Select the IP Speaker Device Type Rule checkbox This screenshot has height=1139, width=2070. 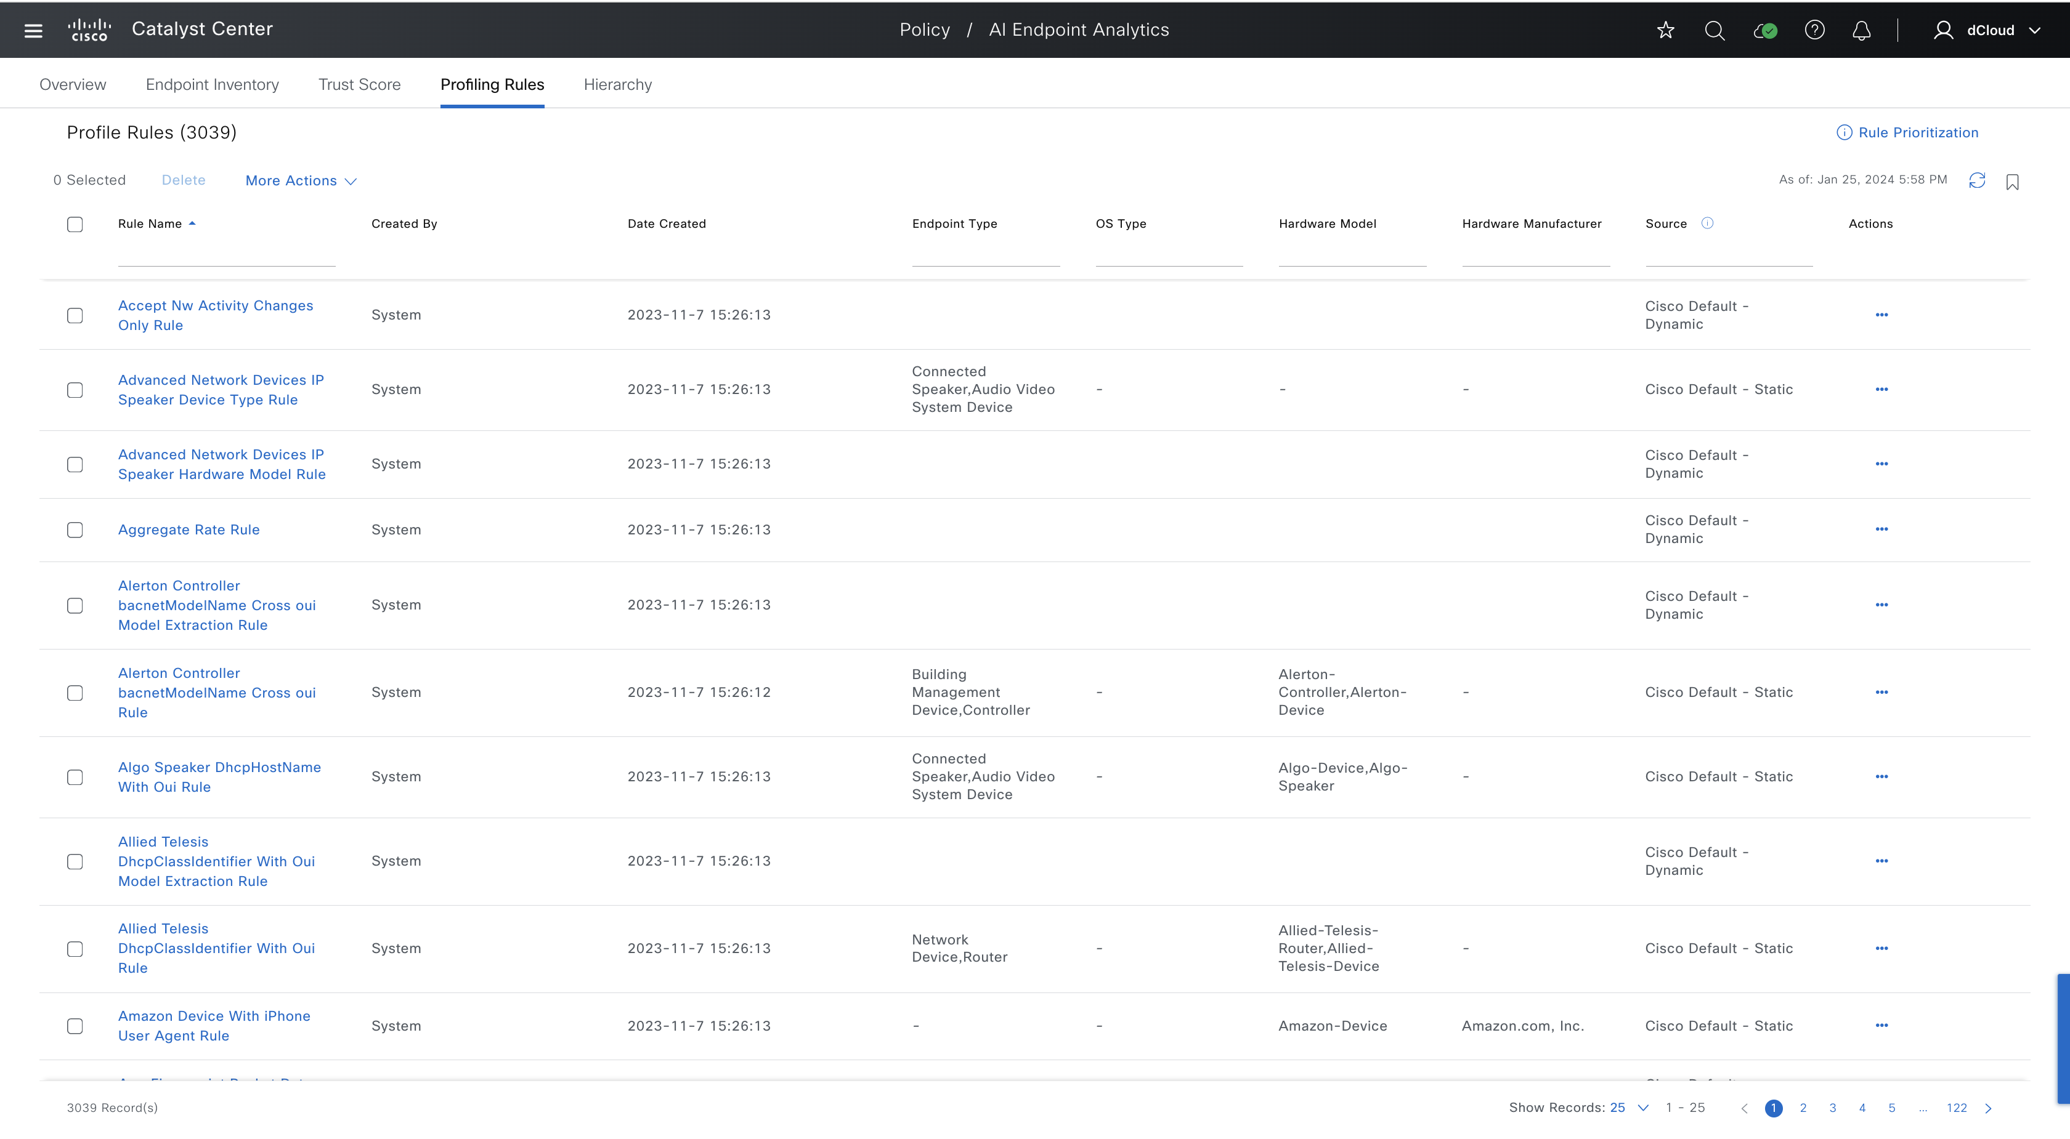coord(75,390)
